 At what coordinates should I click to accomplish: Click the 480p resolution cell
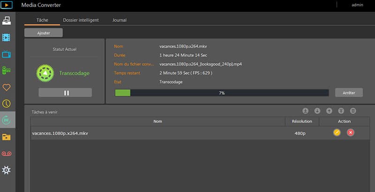click(x=300, y=134)
